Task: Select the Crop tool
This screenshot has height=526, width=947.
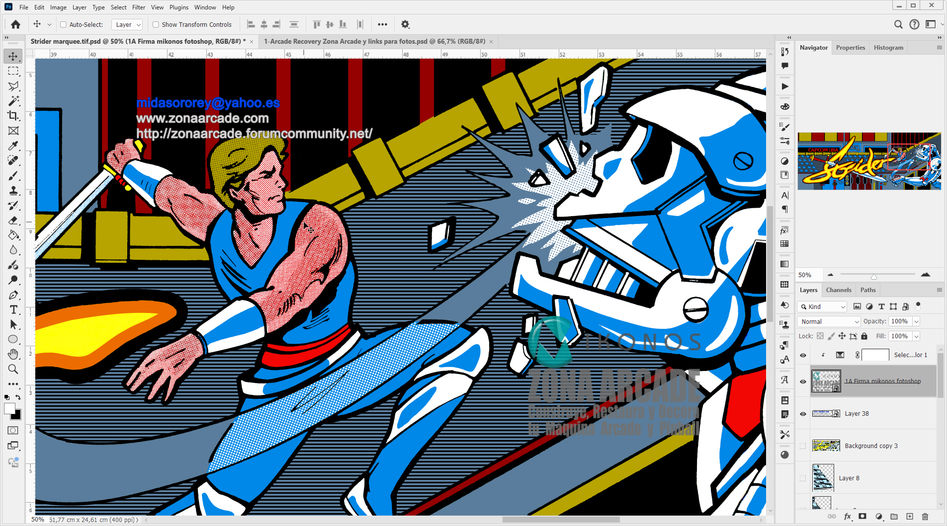Action: [13, 116]
